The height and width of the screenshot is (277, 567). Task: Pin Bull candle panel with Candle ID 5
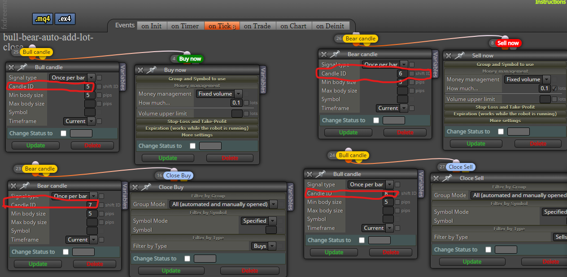point(22,67)
